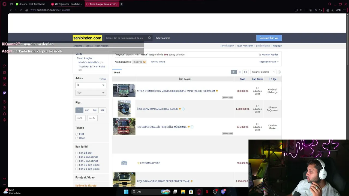Image resolution: width=349 pixels, height=196 pixels.
Task: Select Son 24 saat date filter
Action: 77,153
